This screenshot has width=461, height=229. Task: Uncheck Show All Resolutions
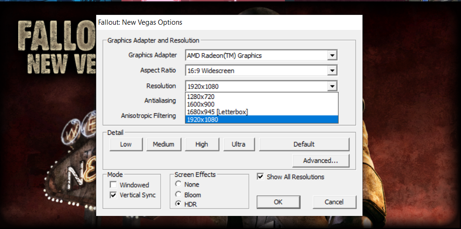(x=261, y=177)
